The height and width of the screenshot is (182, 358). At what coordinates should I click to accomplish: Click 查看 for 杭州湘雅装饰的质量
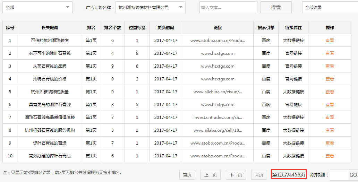(x=330, y=92)
